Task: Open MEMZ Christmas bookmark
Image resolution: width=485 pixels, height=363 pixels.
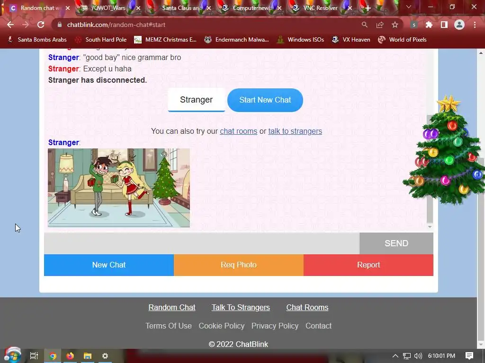Action: tap(165, 40)
